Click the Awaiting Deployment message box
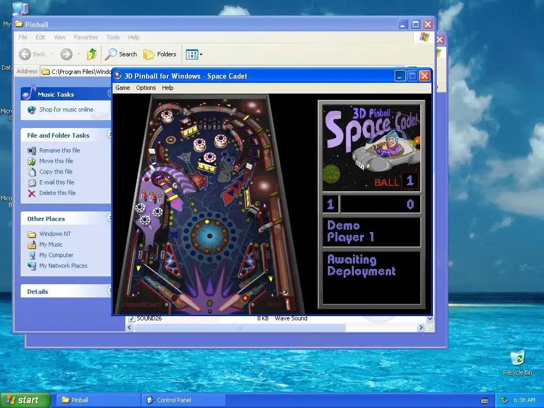This screenshot has width=544, height=408. pyautogui.click(x=371, y=278)
